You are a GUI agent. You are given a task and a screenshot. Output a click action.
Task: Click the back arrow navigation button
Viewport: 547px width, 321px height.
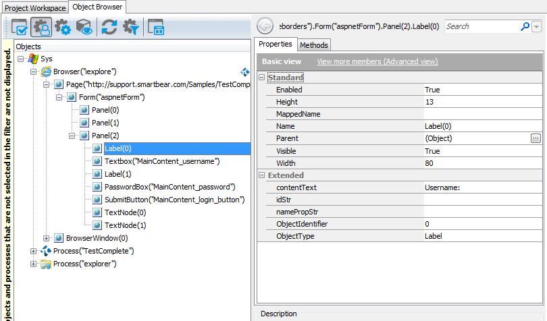265,26
